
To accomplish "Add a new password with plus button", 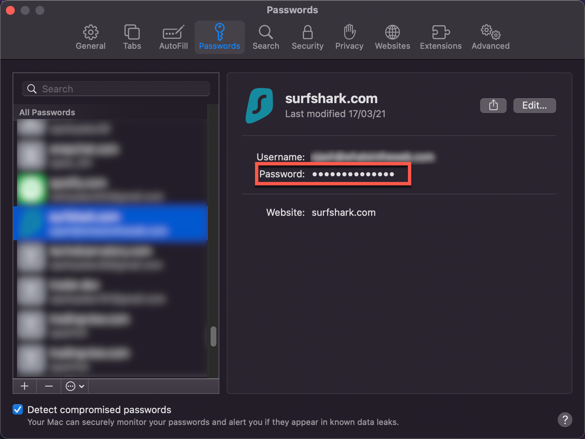I will pos(24,386).
